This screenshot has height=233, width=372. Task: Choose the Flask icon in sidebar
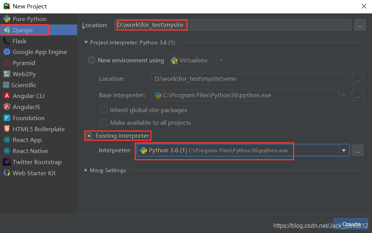[7, 41]
